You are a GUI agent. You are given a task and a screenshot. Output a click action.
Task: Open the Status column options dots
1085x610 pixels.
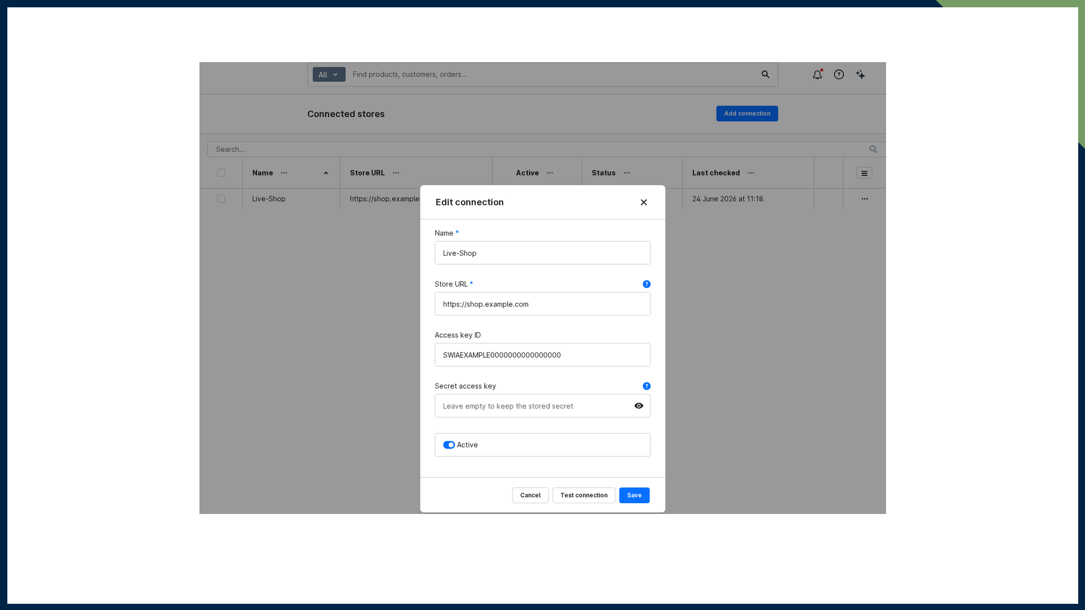627,173
